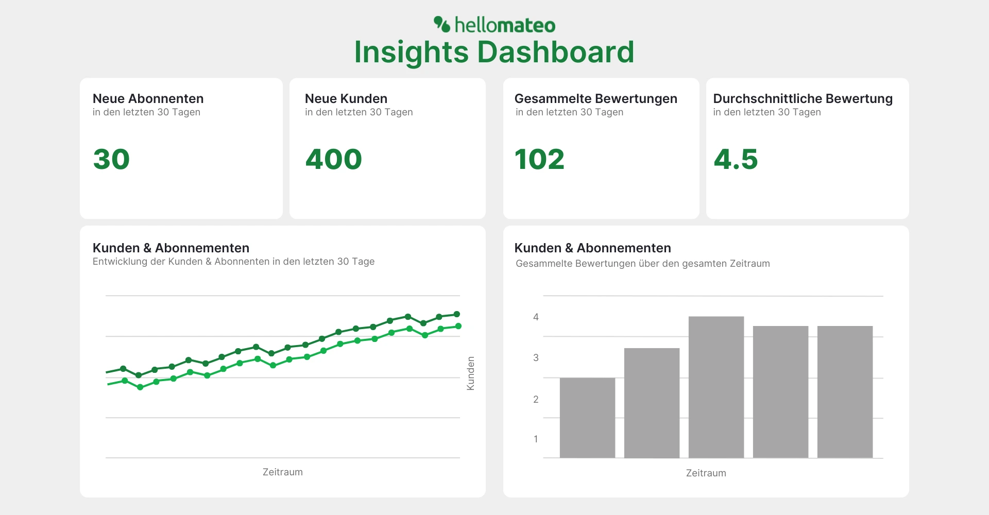
Task: Click the y-axis label 3 on the bar chart
Action: (536, 358)
